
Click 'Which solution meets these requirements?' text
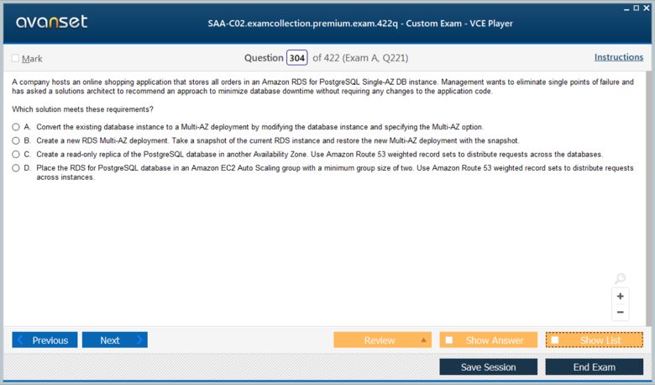click(x=82, y=109)
